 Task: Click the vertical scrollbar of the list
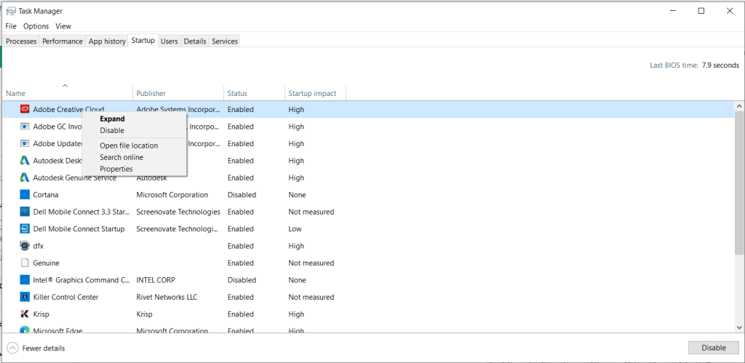coord(739,218)
